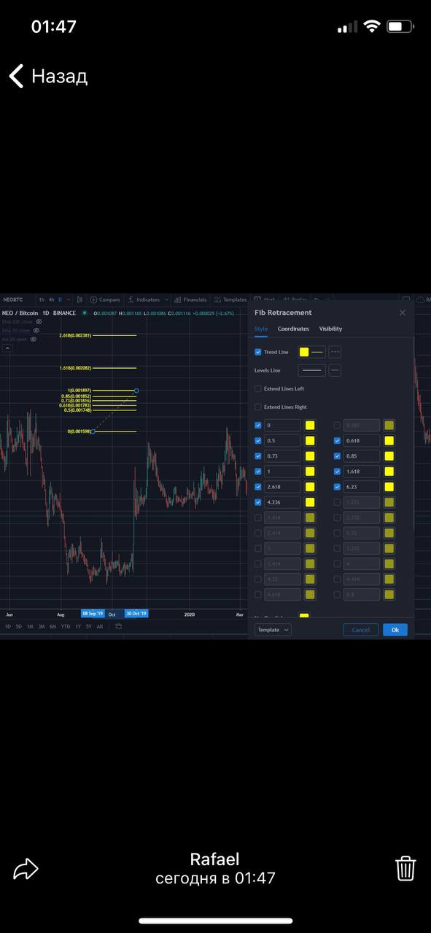This screenshot has width=431, height=933.
Task: Open Levels Line style selector
Action: (311, 370)
